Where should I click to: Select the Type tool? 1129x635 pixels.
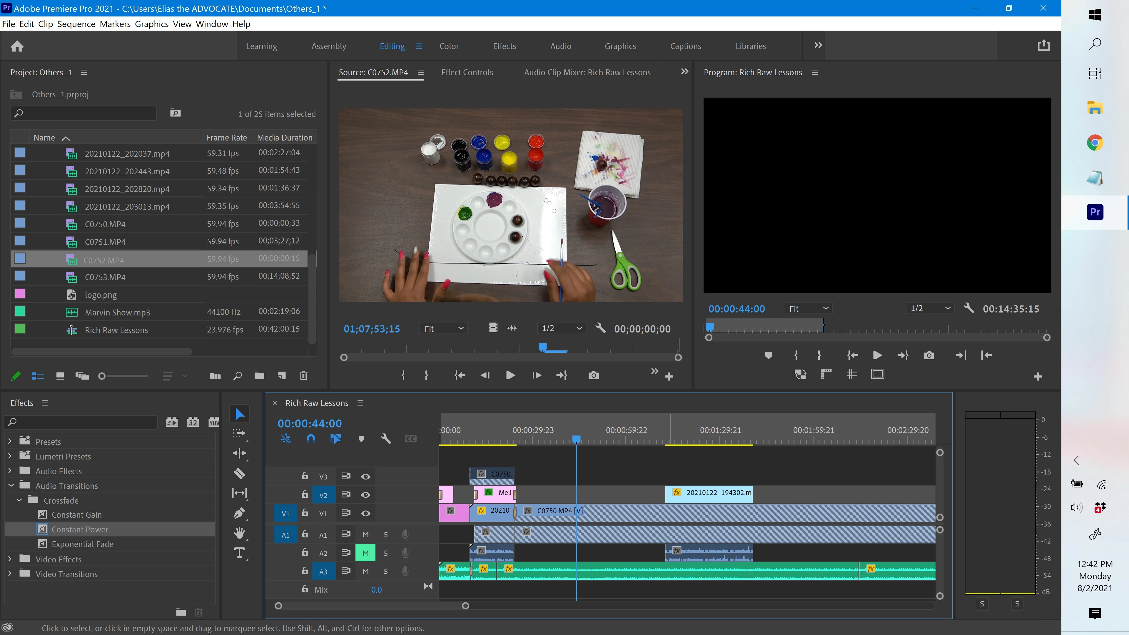tap(239, 553)
